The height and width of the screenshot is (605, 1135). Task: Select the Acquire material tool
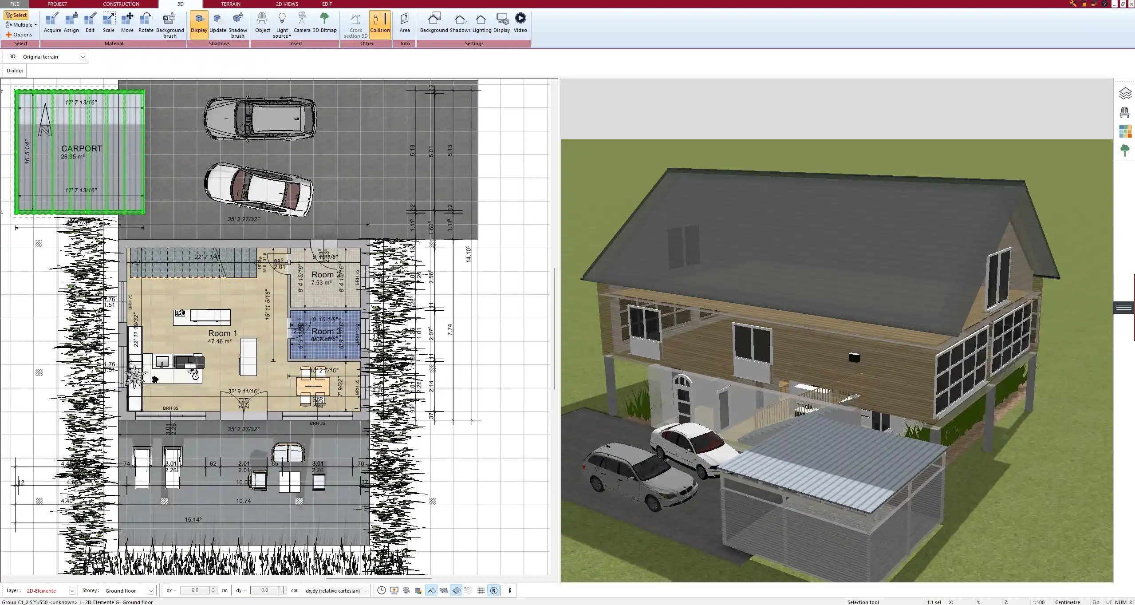click(x=52, y=23)
